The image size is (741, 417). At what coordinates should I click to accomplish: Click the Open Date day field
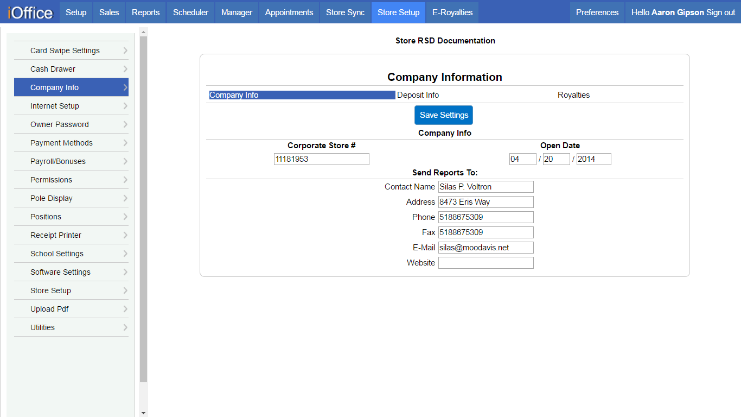tap(557, 159)
